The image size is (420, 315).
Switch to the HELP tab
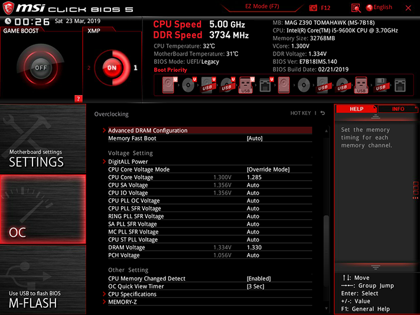click(356, 109)
